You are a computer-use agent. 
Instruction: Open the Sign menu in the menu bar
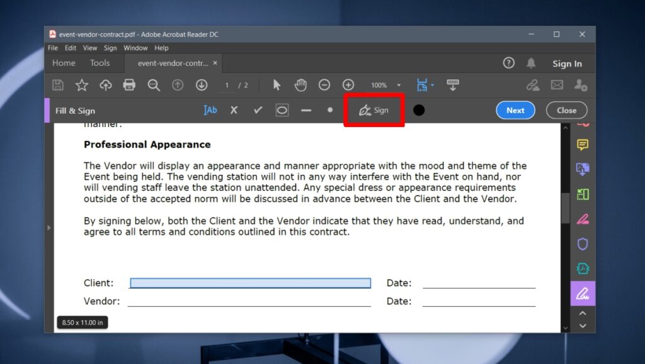coord(110,48)
